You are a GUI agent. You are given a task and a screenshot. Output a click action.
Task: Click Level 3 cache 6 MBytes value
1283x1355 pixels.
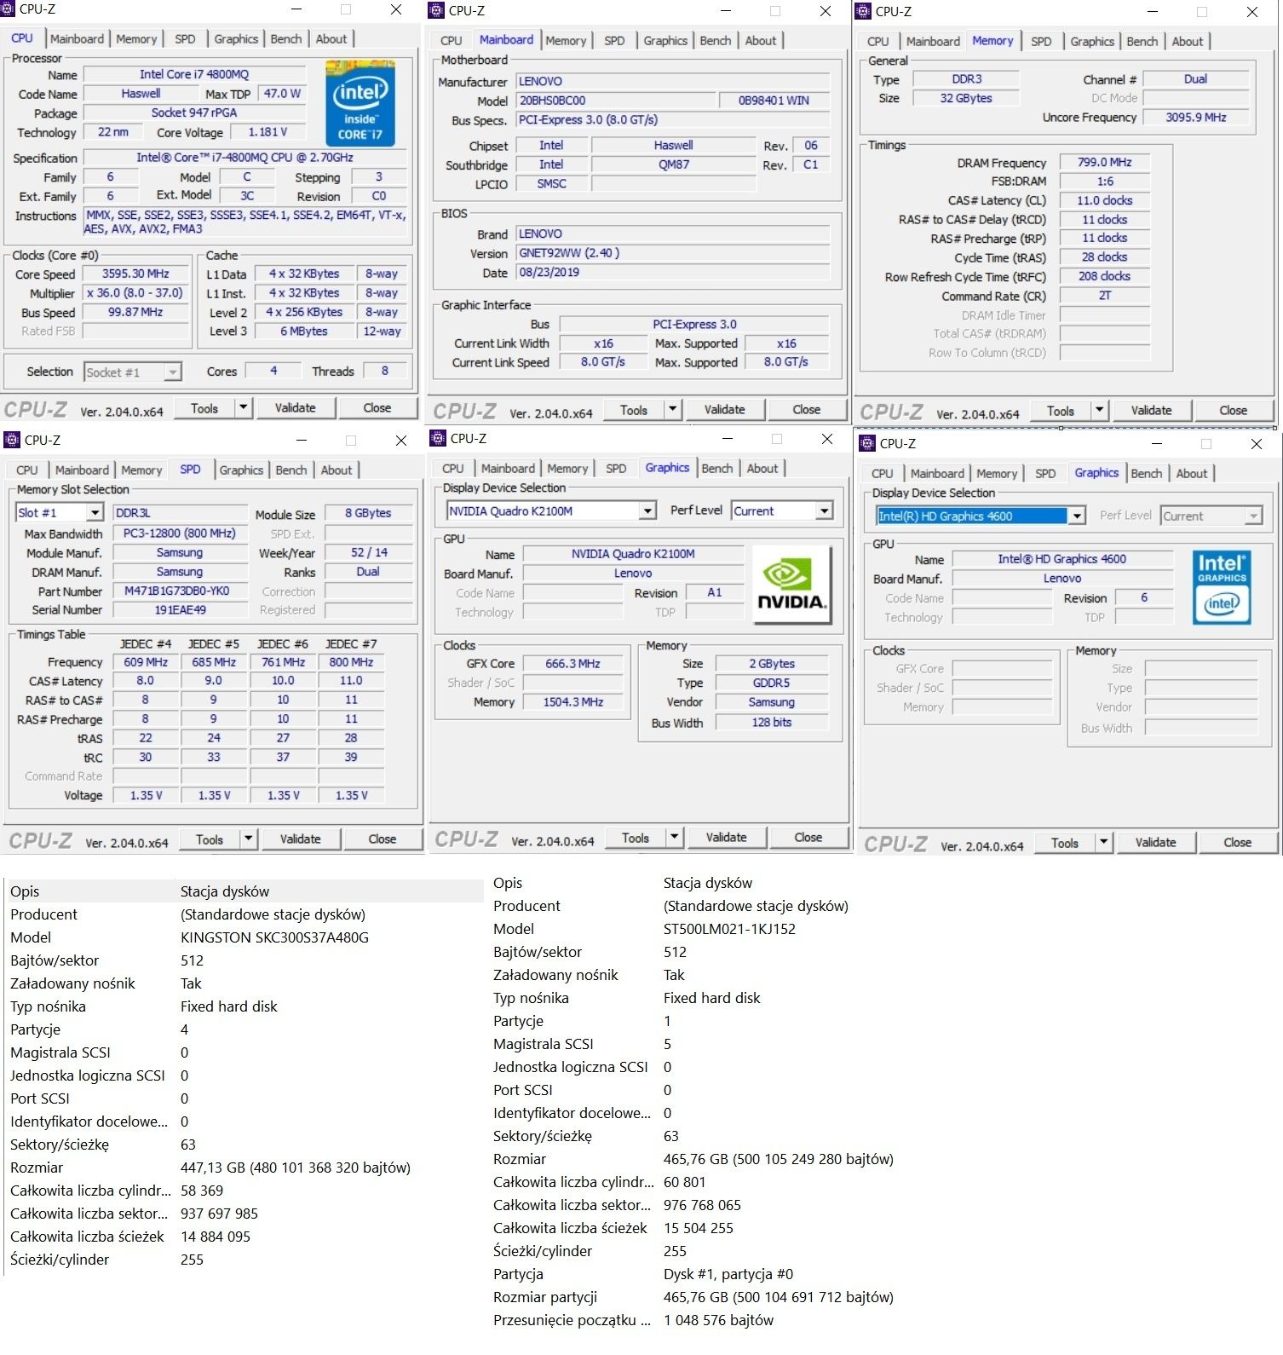tap(303, 332)
